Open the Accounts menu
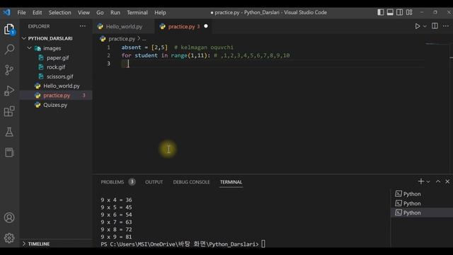Image resolution: width=453 pixels, height=255 pixels. tap(9, 217)
